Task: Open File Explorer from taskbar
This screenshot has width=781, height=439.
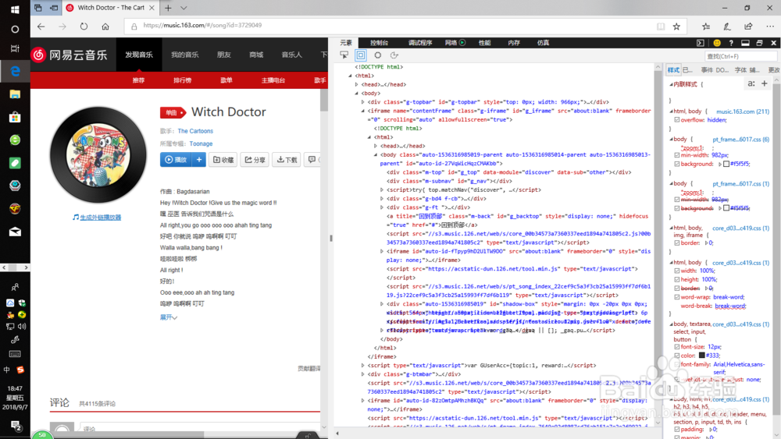Action: [x=15, y=94]
